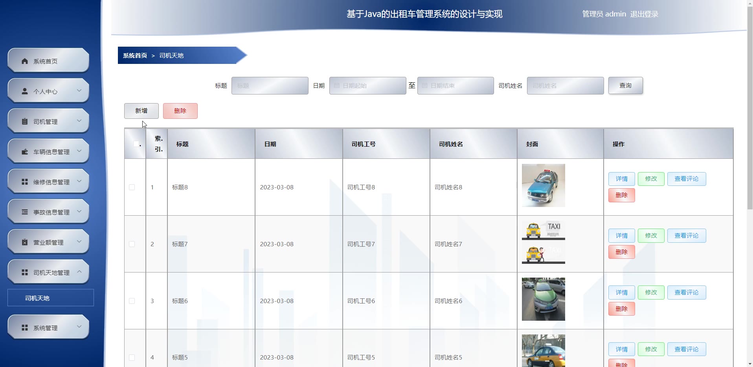753x367 pixels.
Task: Toggle the select-all checkbox in table header
Action: (136, 144)
